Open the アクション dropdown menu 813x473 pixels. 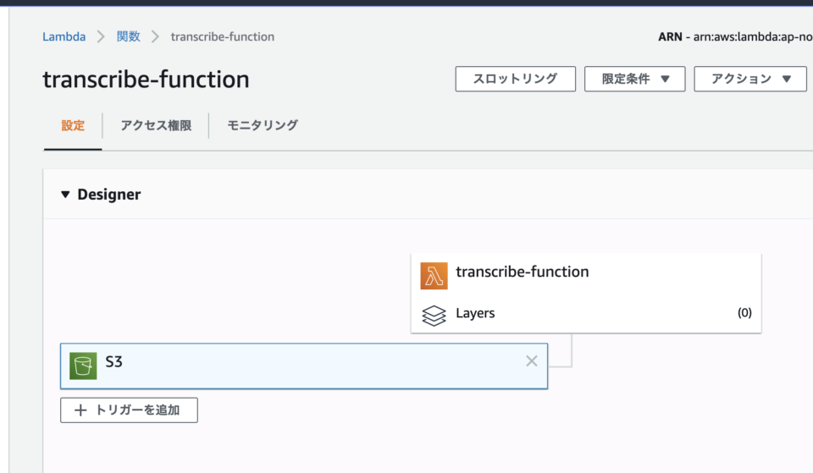click(x=750, y=79)
